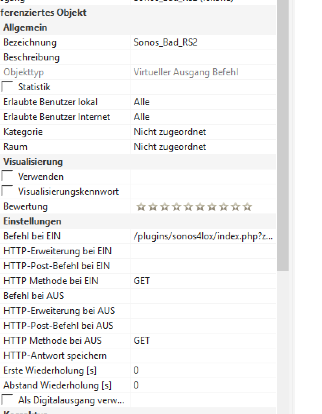Click the empty Beschreibung value field

click(x=203, y=57)
